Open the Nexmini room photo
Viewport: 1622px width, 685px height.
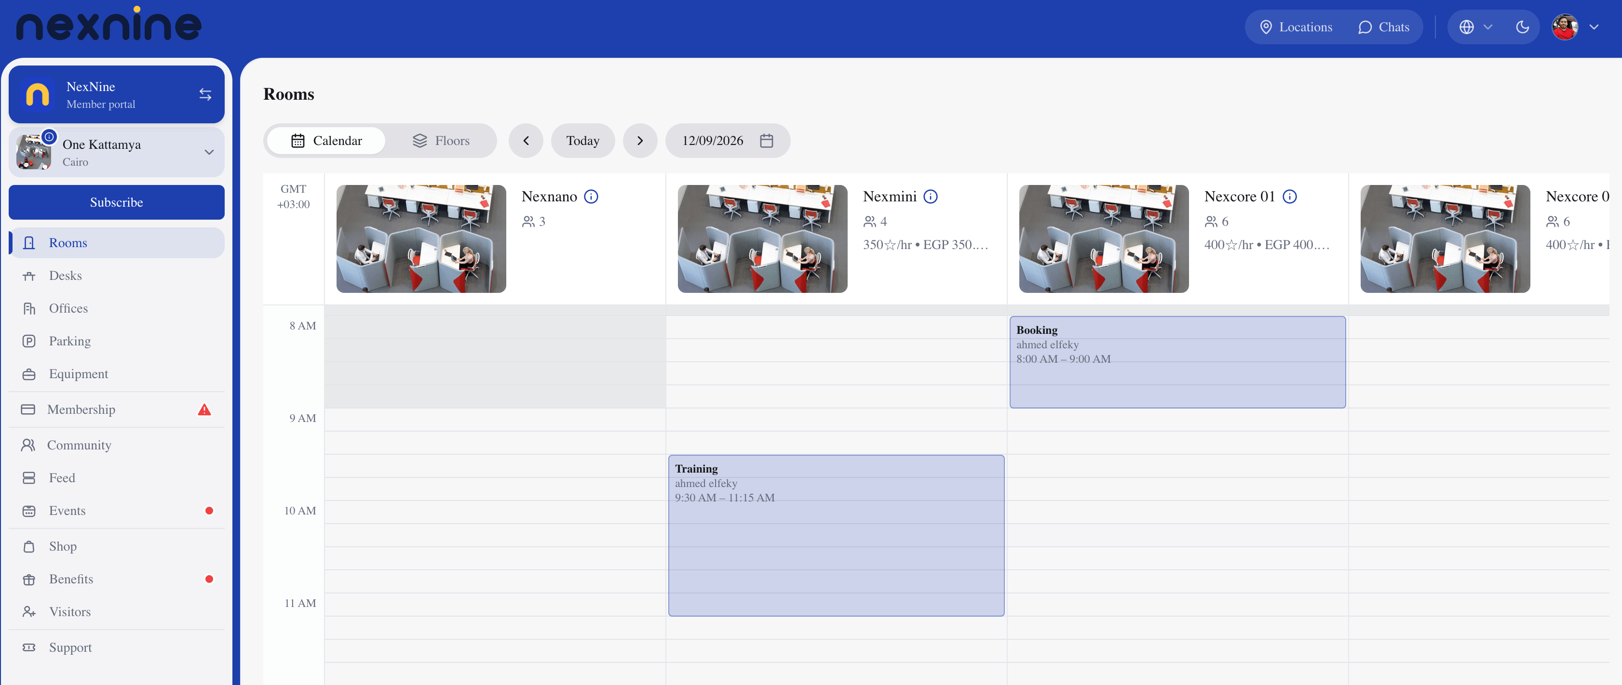[x=762, y=239]
